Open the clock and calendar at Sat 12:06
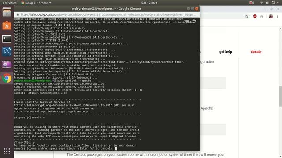 coord(149,3)
